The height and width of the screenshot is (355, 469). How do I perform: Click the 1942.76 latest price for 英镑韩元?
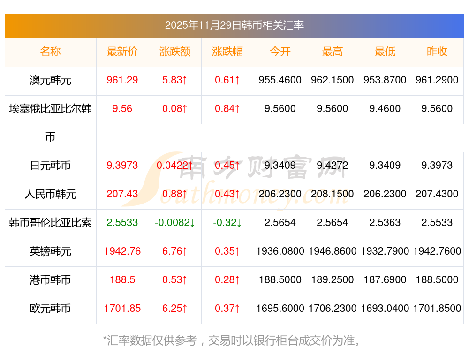[122, 251]
